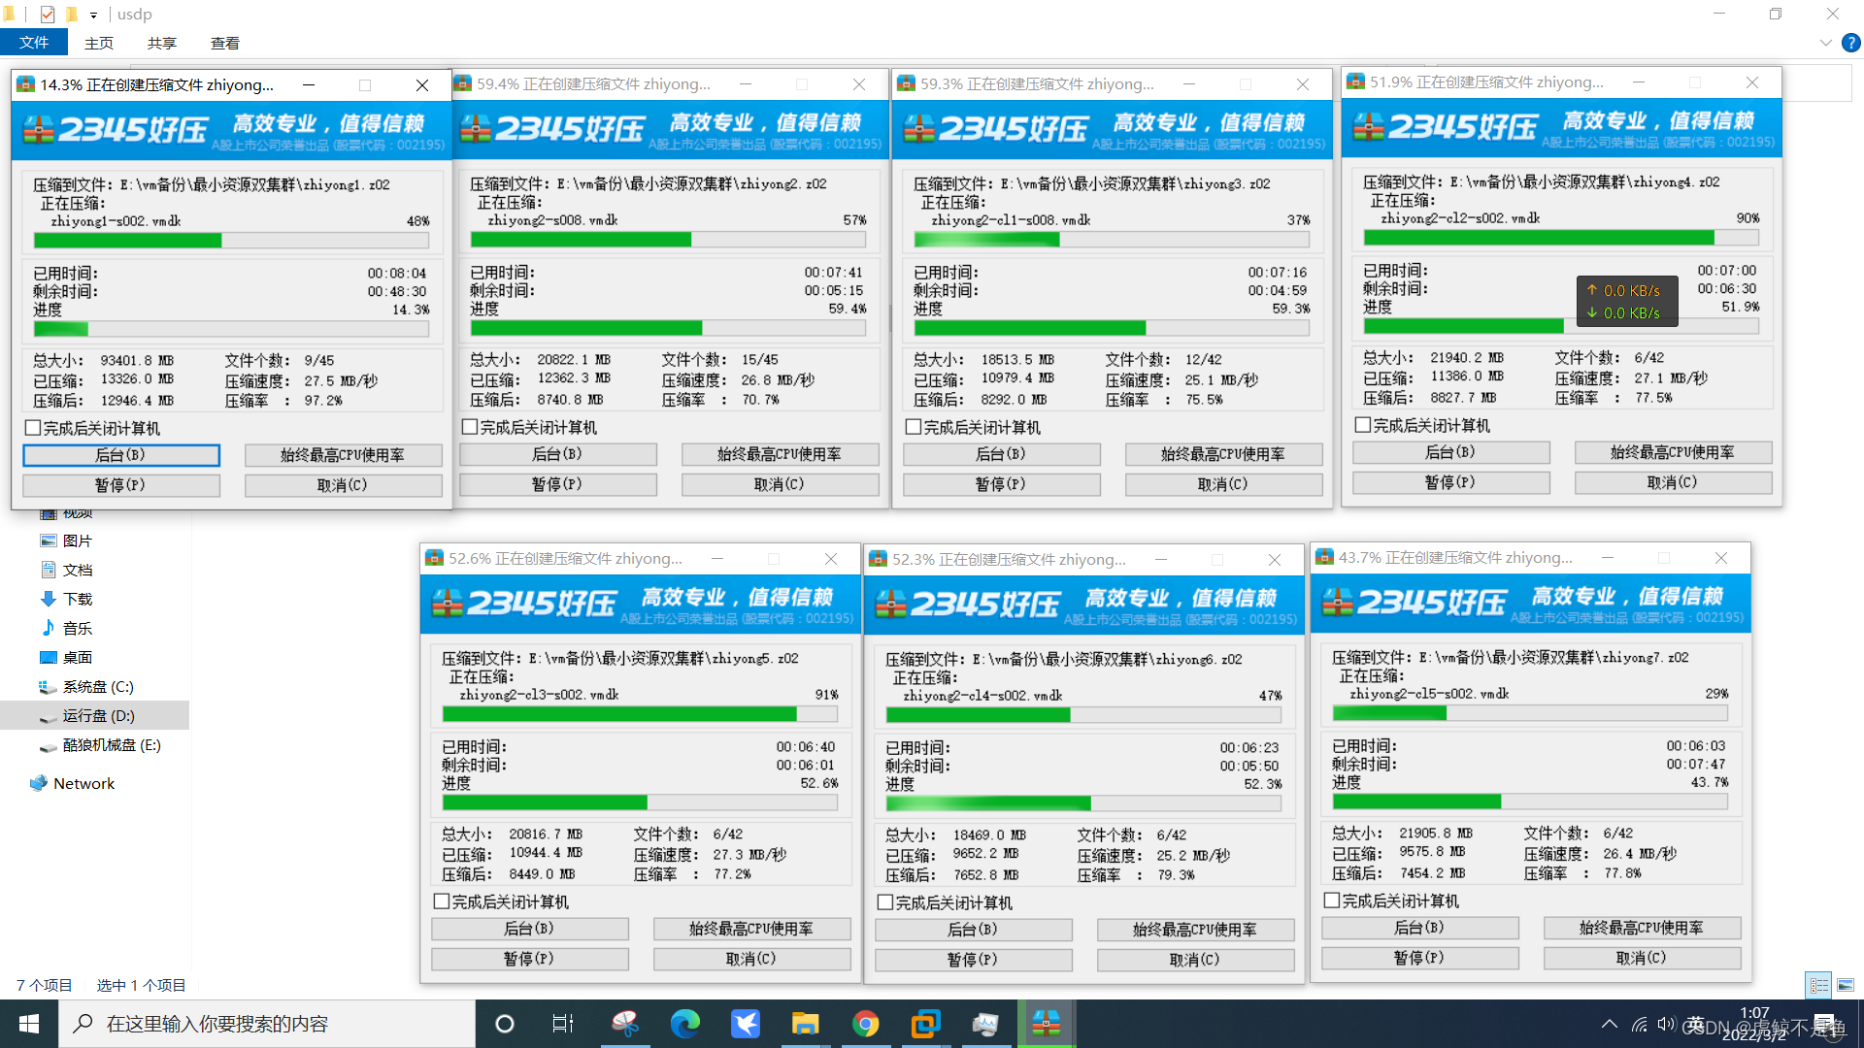Tick 完成后关闭计算机 in zhiyong7 window
The height and width of the screenshot is (1048, 1864).
1333,901
